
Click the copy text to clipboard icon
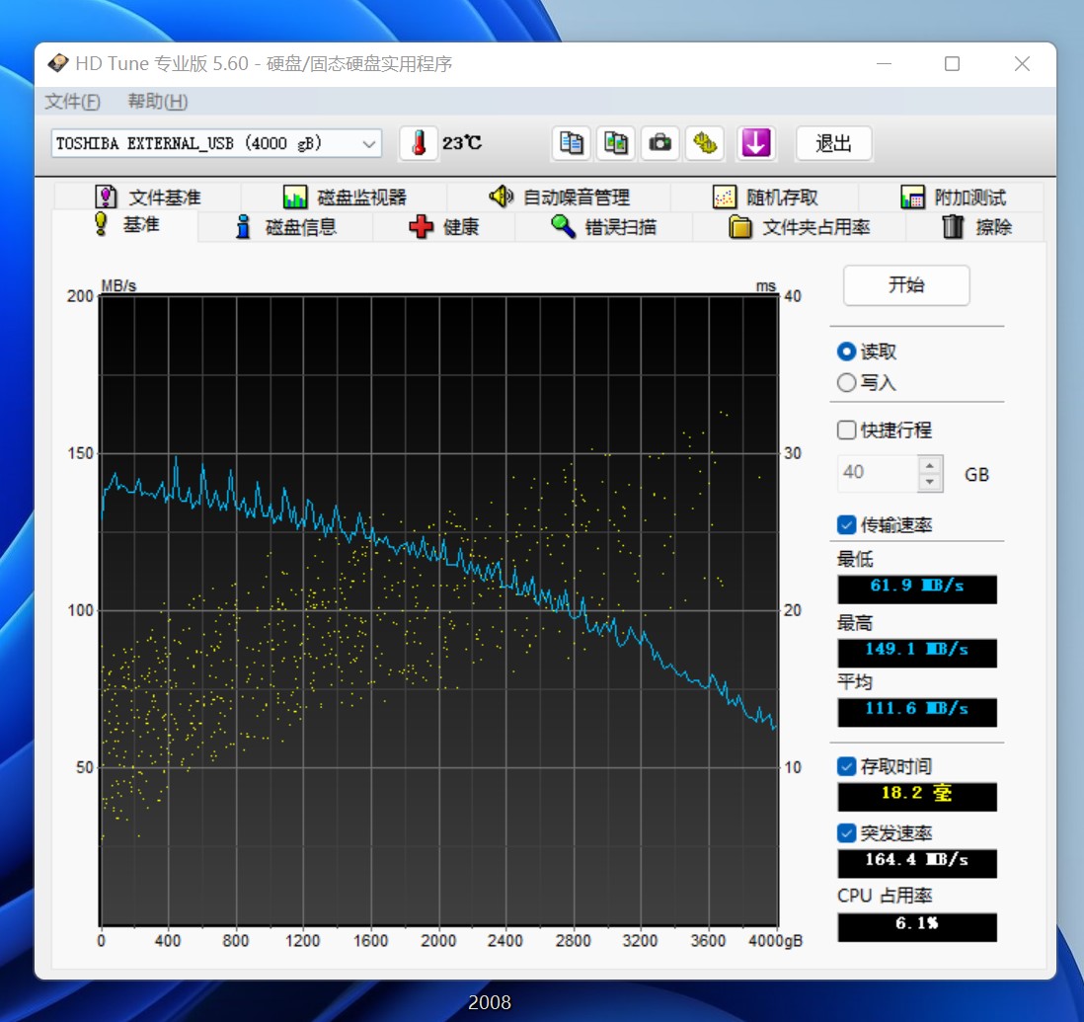[x=572, y=143]
